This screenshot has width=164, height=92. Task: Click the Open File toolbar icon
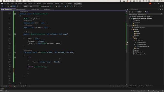click(x=11, y=6)
